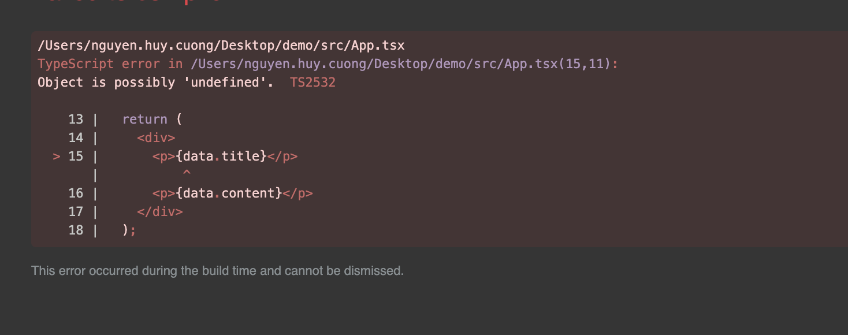Click line number 15 in code frame
The image size is (848, 335).
coord(76,156)
